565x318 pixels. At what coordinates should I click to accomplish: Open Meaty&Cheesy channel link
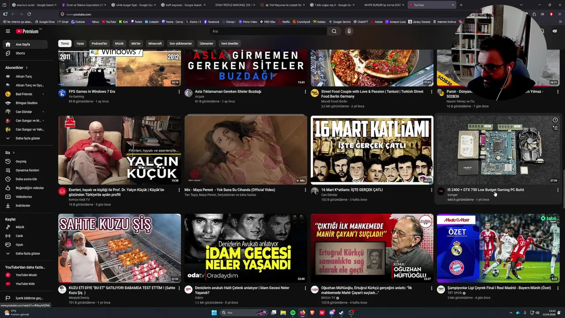click(79, 298)
